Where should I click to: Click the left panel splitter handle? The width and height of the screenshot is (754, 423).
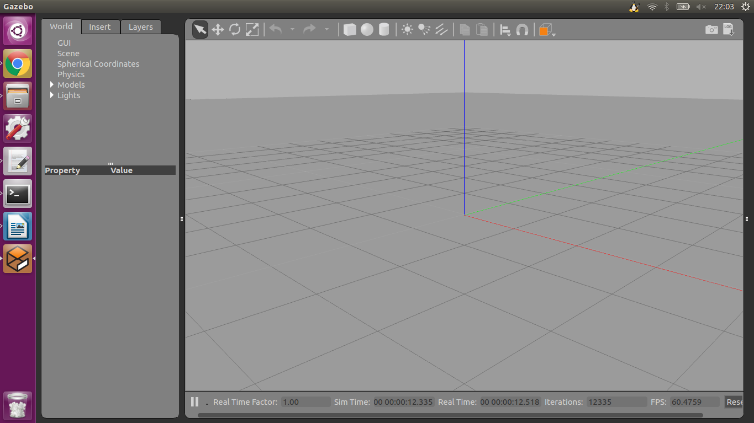tap(182, 219)
